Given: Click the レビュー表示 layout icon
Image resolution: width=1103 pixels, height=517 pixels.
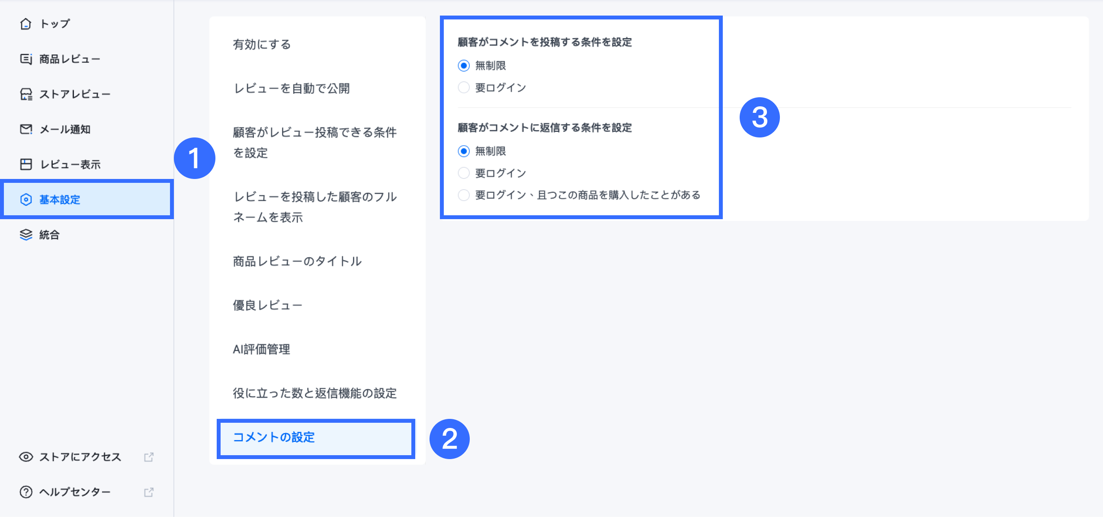Looking at the screenshot, I should tap(26, 164).
